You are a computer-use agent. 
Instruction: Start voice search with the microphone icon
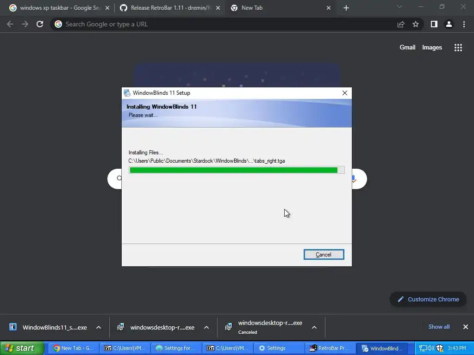(354, 179)
